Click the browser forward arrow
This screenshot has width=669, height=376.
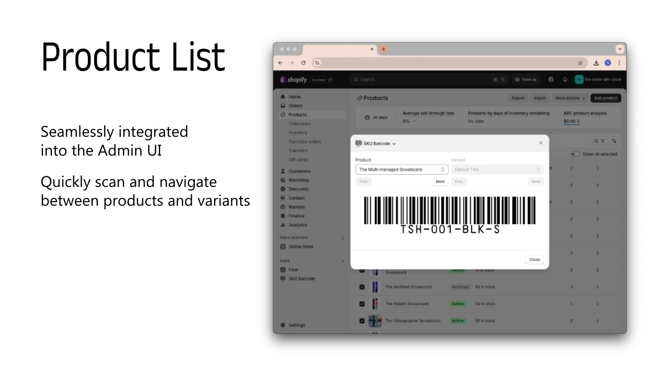pos(291,63)
